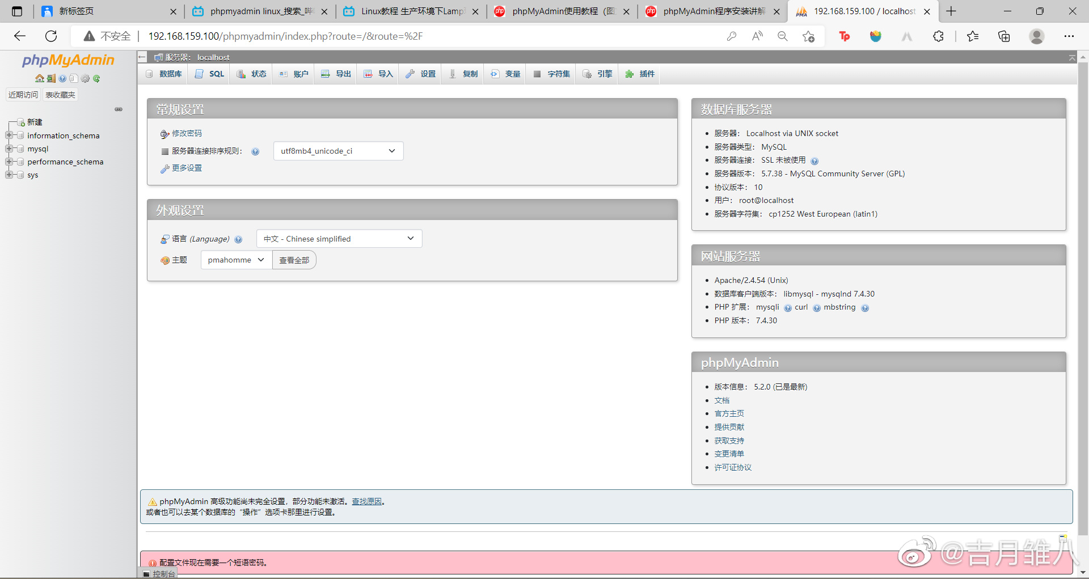Click the new database cylinder icon

click(x=21, y=122)
